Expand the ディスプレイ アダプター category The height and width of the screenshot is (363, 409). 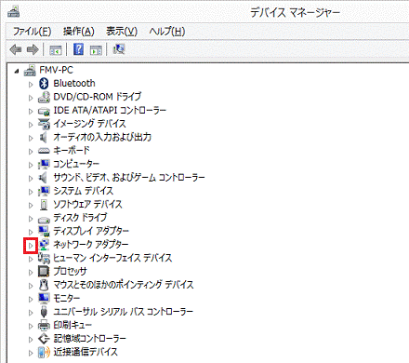point(31,232)
